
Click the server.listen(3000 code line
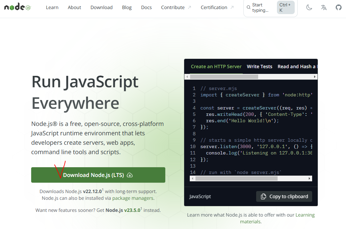(x=256, y=146)
